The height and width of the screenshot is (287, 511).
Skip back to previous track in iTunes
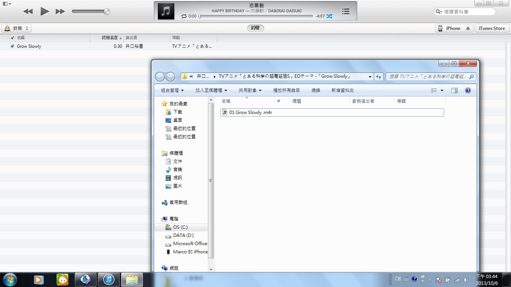point(28,12)
